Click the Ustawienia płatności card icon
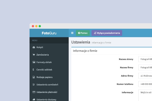The image size is (152, 101). coord(34,92)
